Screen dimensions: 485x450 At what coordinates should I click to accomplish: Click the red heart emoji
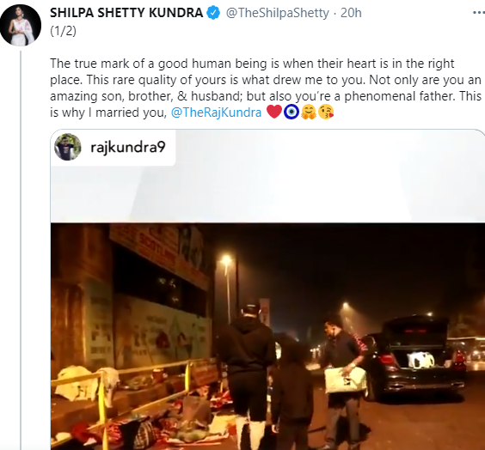(273, 112)
